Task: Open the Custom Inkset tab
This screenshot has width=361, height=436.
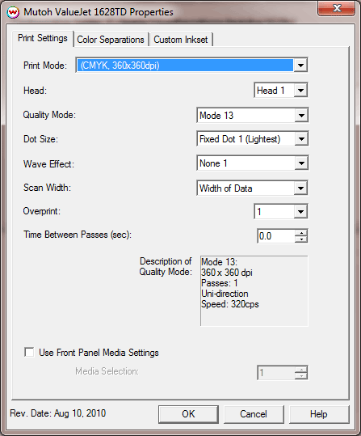Action: (181, 40)
